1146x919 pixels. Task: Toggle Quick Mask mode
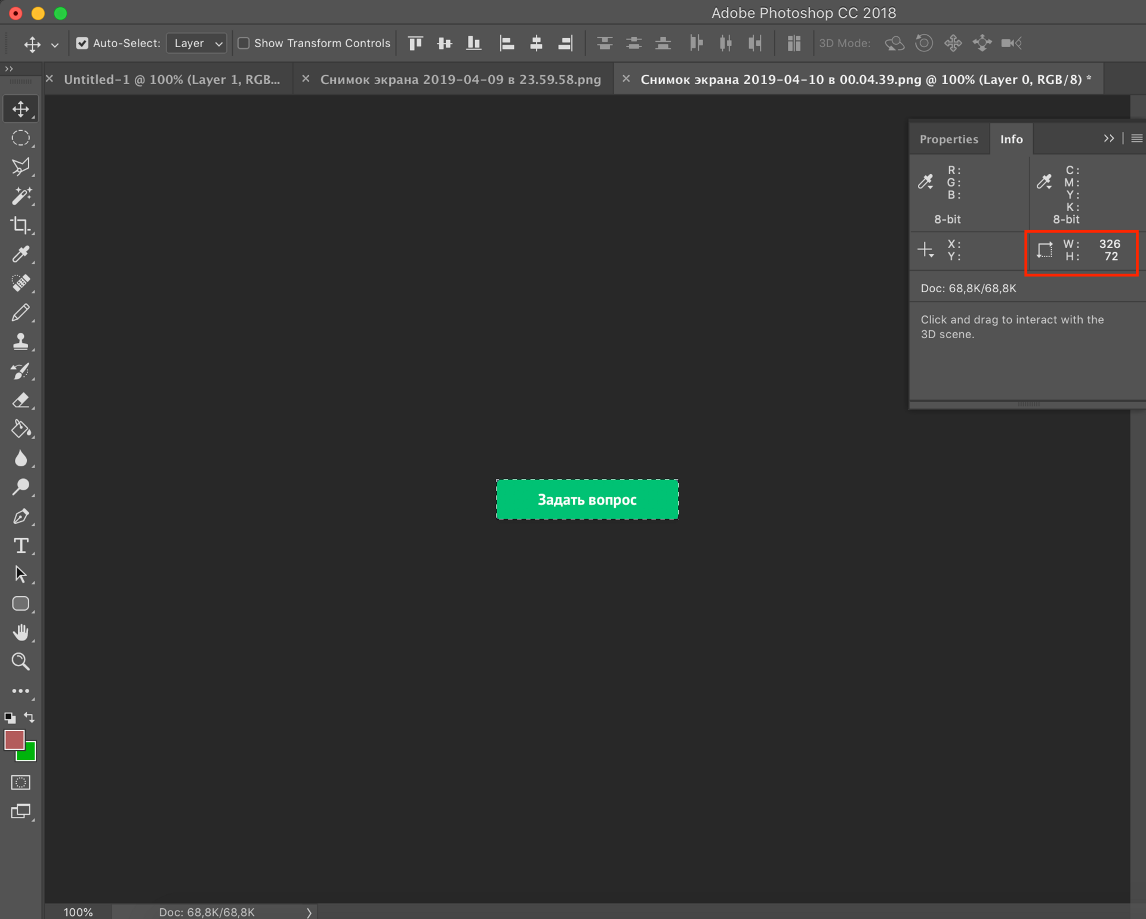[x=21, y=782]
